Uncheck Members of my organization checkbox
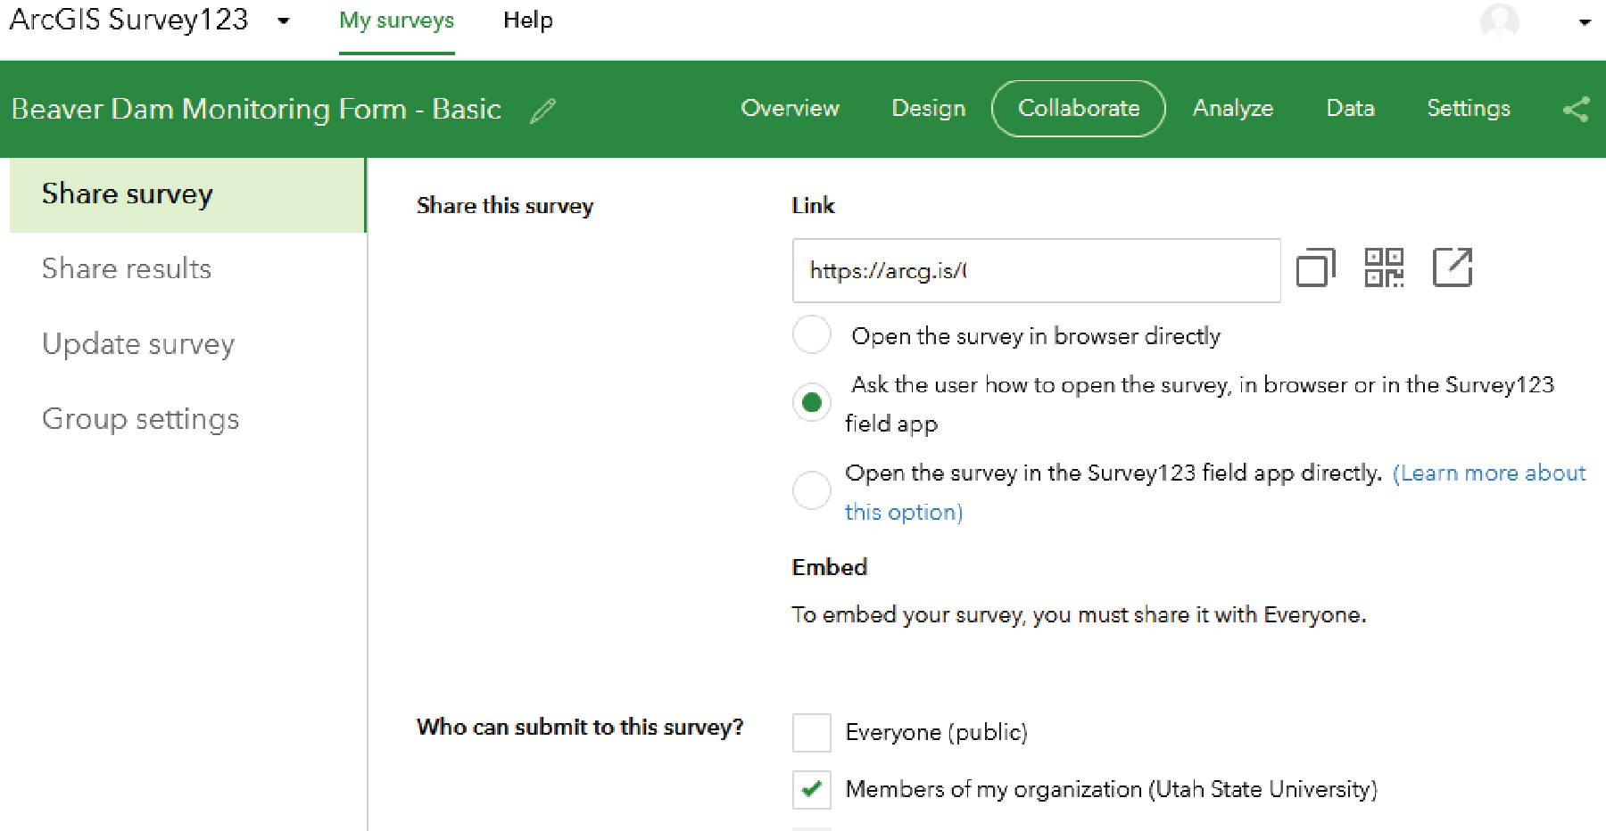This screenshot has height=831, width=1606. pos(812,790)
